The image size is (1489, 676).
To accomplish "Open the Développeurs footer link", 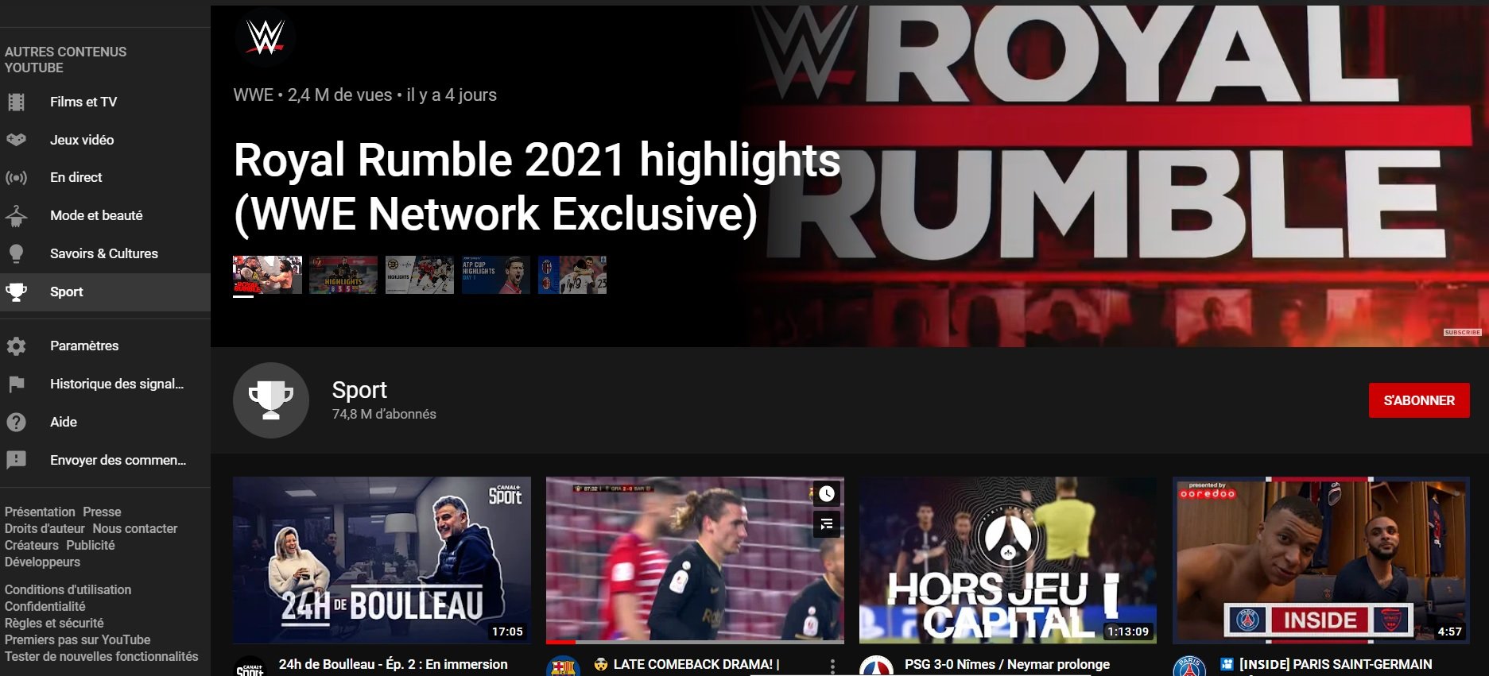I will tap(42, 562).
